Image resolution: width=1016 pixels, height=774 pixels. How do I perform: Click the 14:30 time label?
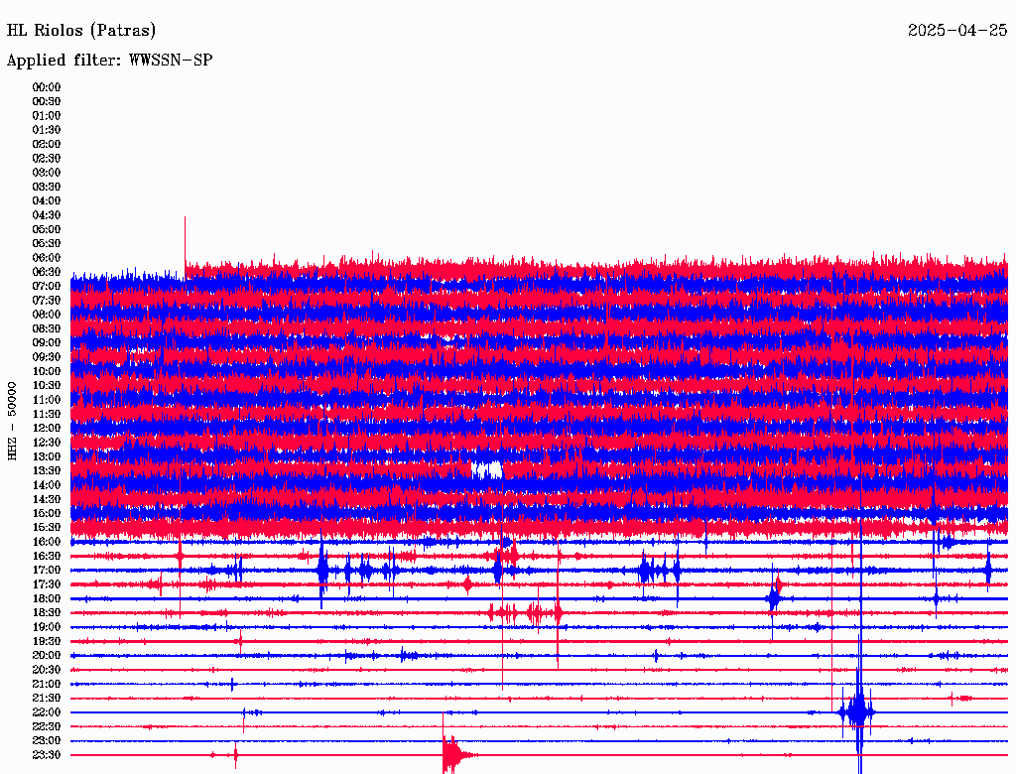point(47,500)
